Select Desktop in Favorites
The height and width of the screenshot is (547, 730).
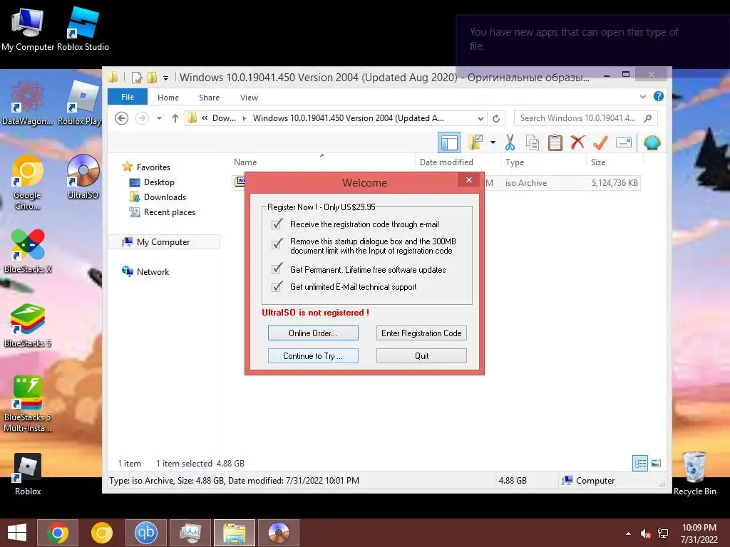[159, 182]
